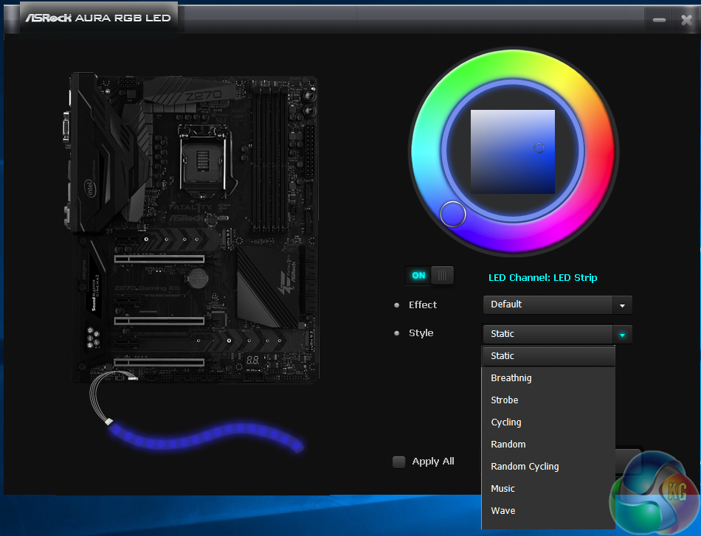The width and height of the screenshot is (701, 536).
Task: Select the Random style option
Action: (548, 445)
